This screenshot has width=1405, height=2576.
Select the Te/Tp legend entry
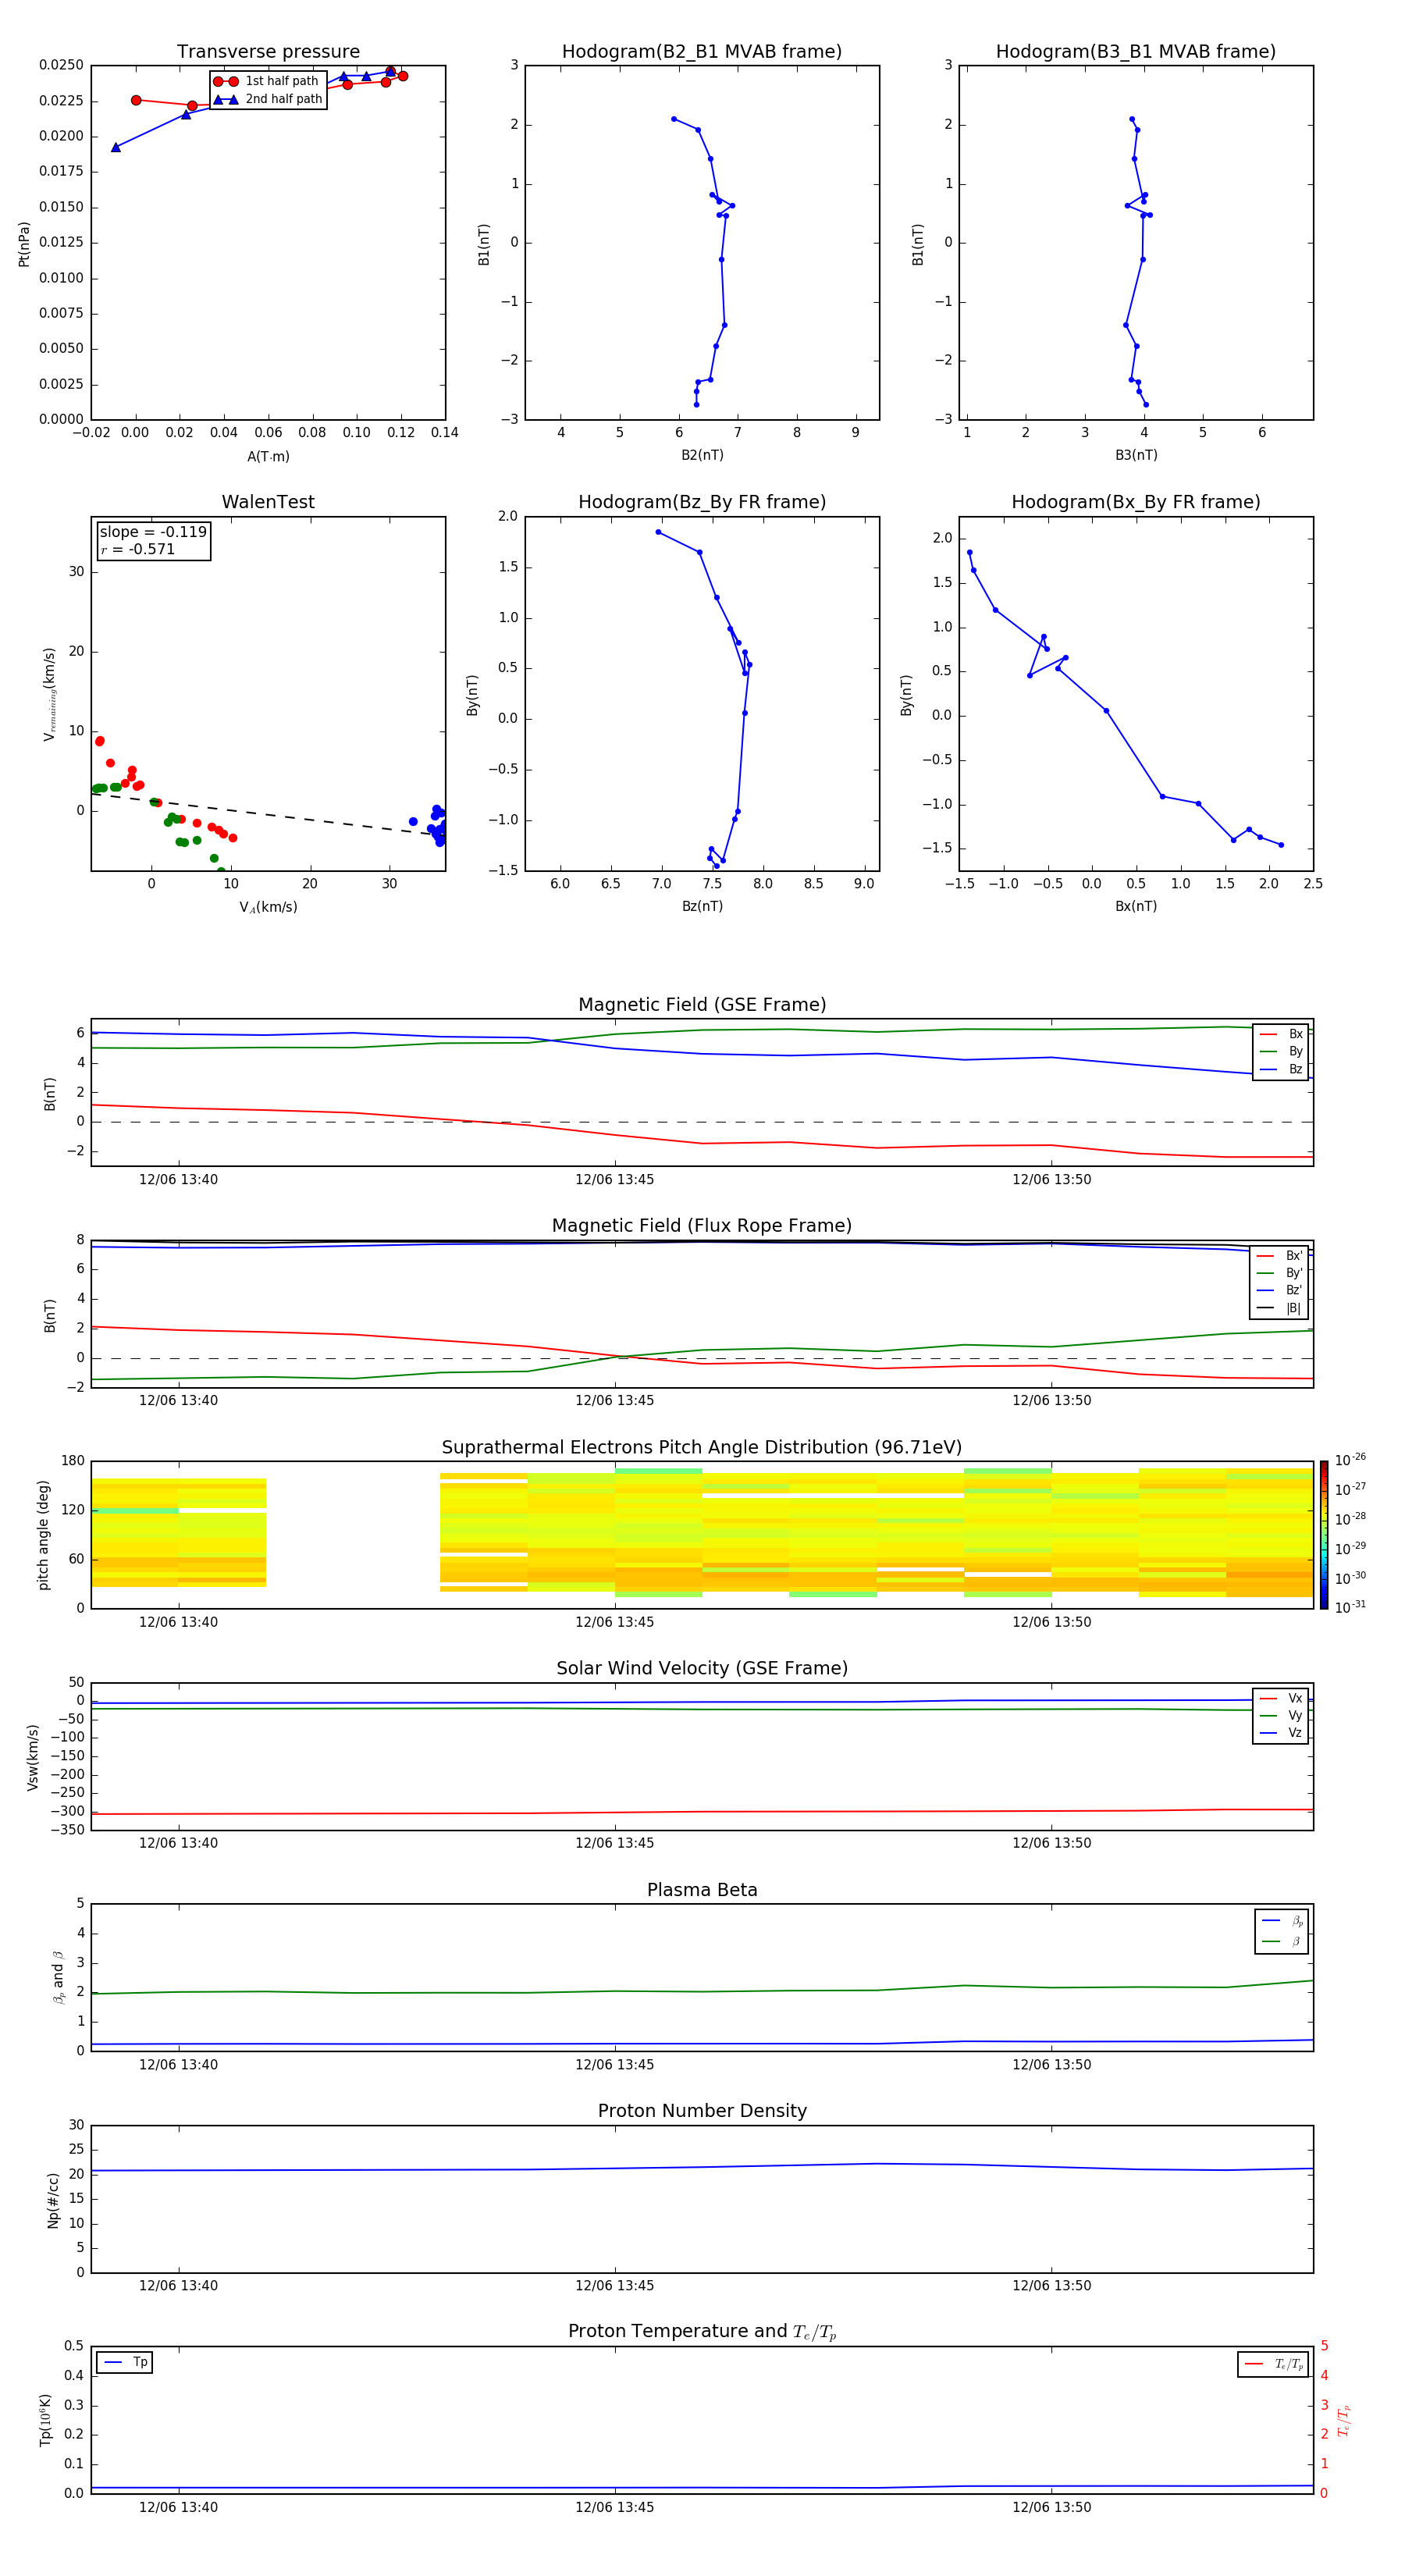click(x=1274, y=2364)
